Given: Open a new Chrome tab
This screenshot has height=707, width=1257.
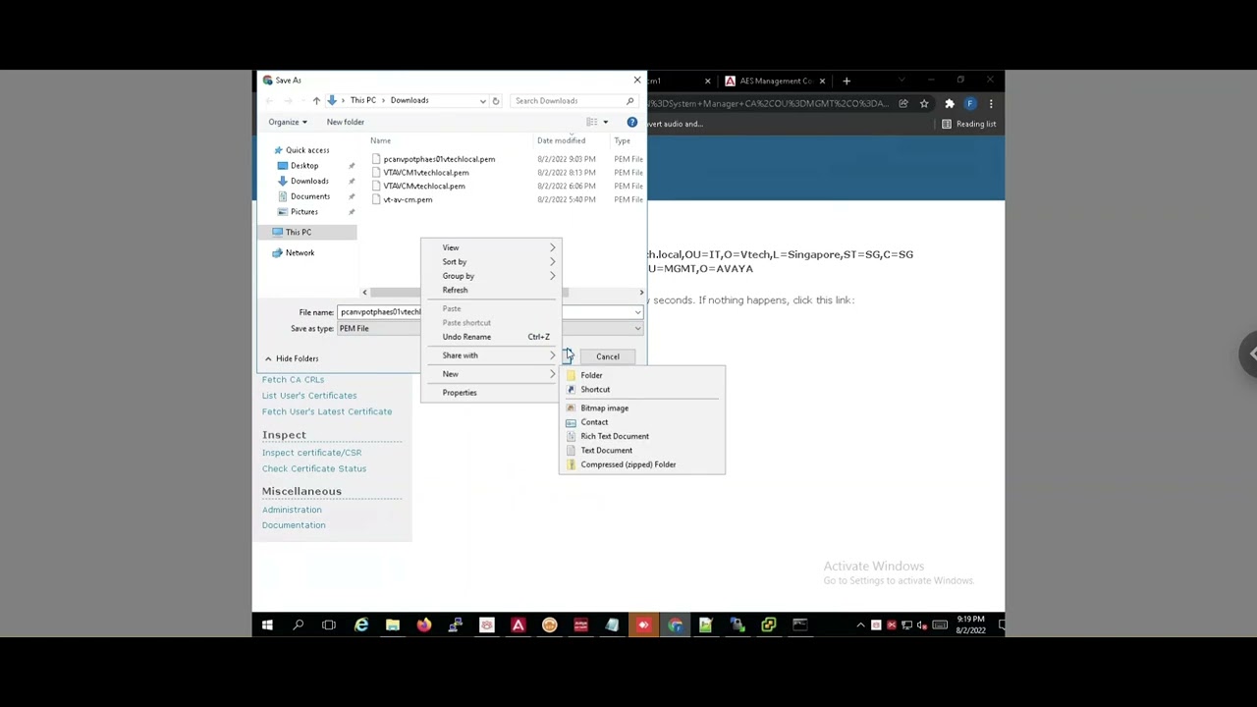Looking at the screenshot, I should [x=847, y=81].
